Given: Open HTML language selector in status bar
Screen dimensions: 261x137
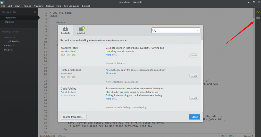Looking at the screenshot, I should coord(231,136).
